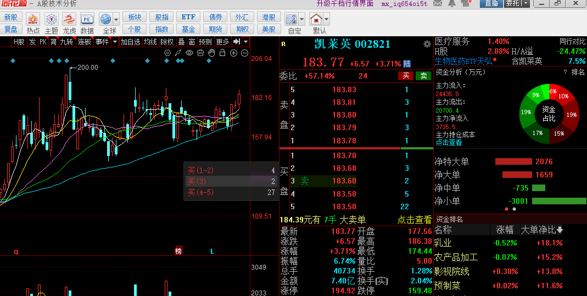
Task: Select the chart drawing pen tool
Action: click(x=178, y=53)
